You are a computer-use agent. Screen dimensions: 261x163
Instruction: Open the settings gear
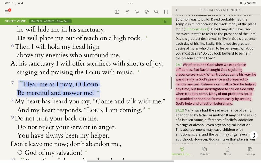(x=147, y=12)
